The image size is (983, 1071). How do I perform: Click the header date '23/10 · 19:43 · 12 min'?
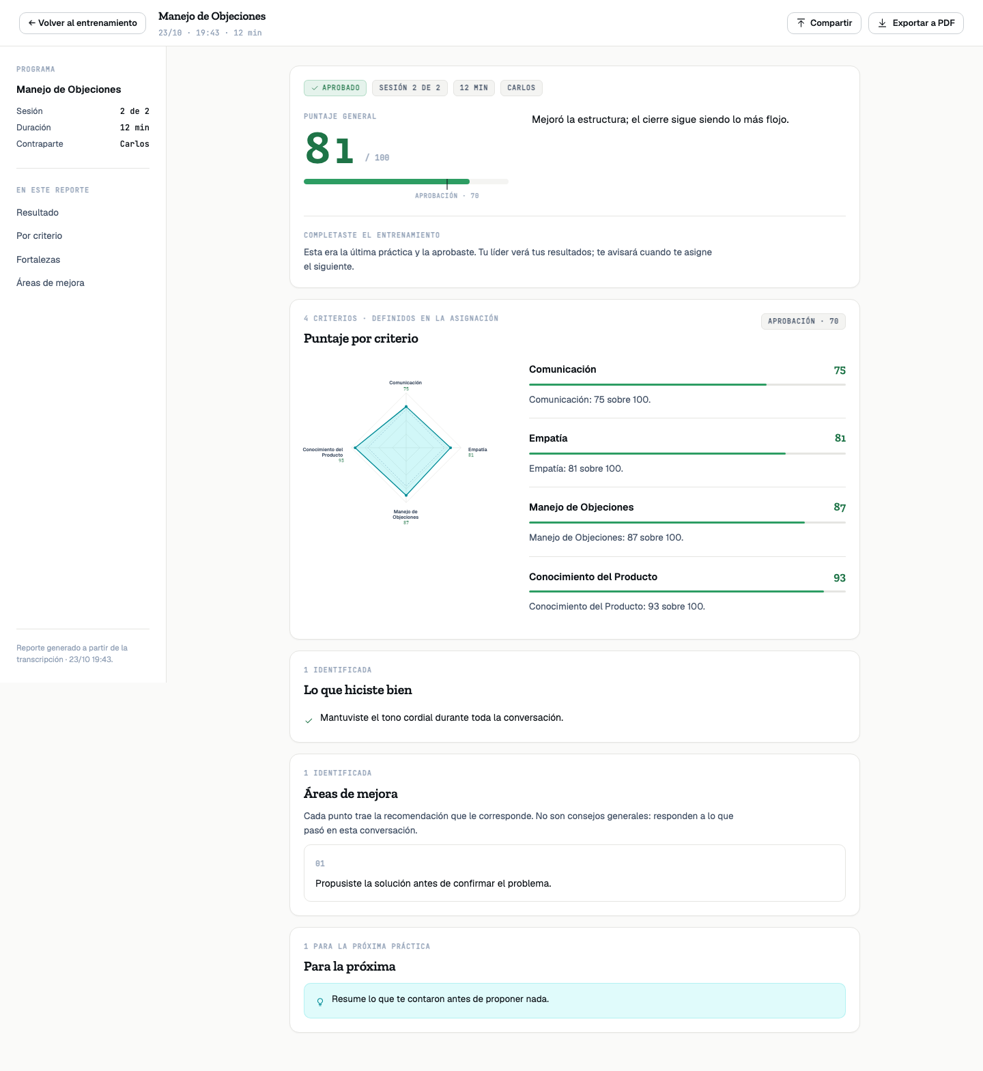click(x=210, y=33)
